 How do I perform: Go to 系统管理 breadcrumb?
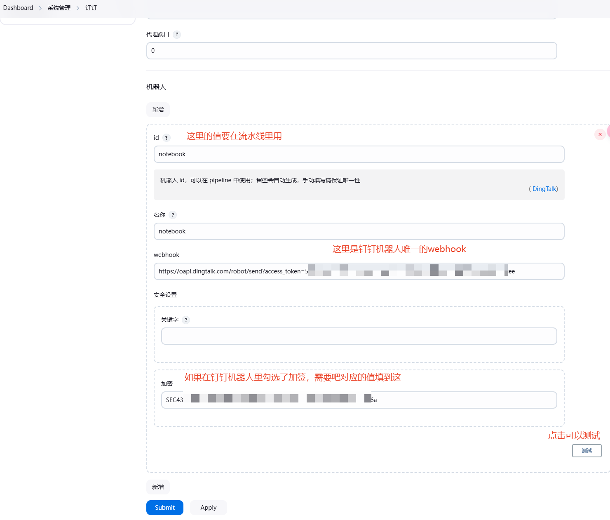click(59, 8)
